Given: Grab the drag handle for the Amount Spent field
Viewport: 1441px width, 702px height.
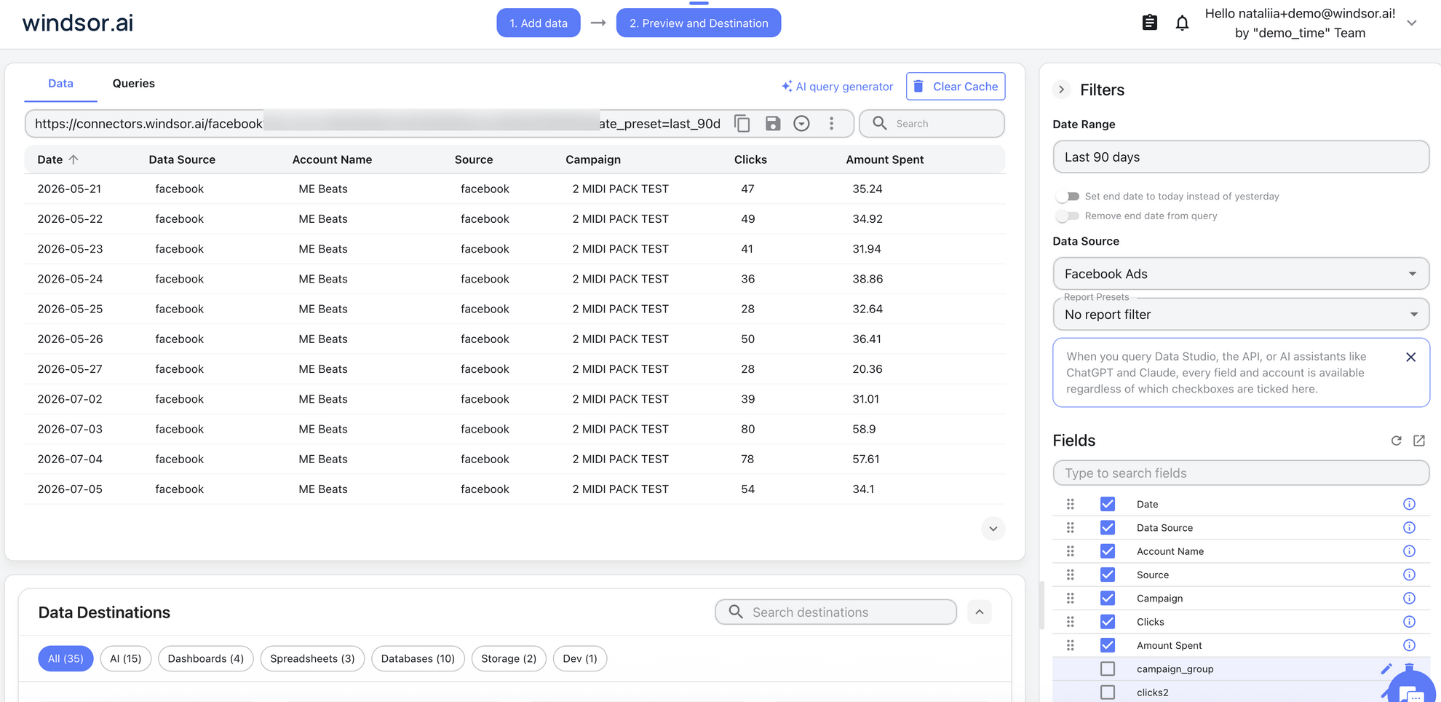Looking at the screenshot, I should (1070, 645).
